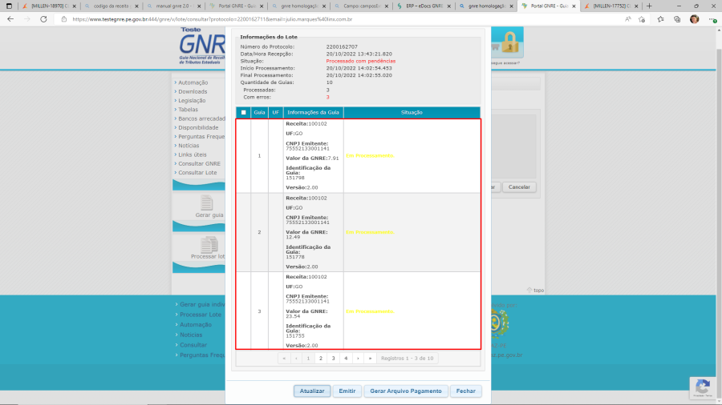Close the MILLEN-18970 tab
This screenshot has height=405, width=722.
(74, 6)
